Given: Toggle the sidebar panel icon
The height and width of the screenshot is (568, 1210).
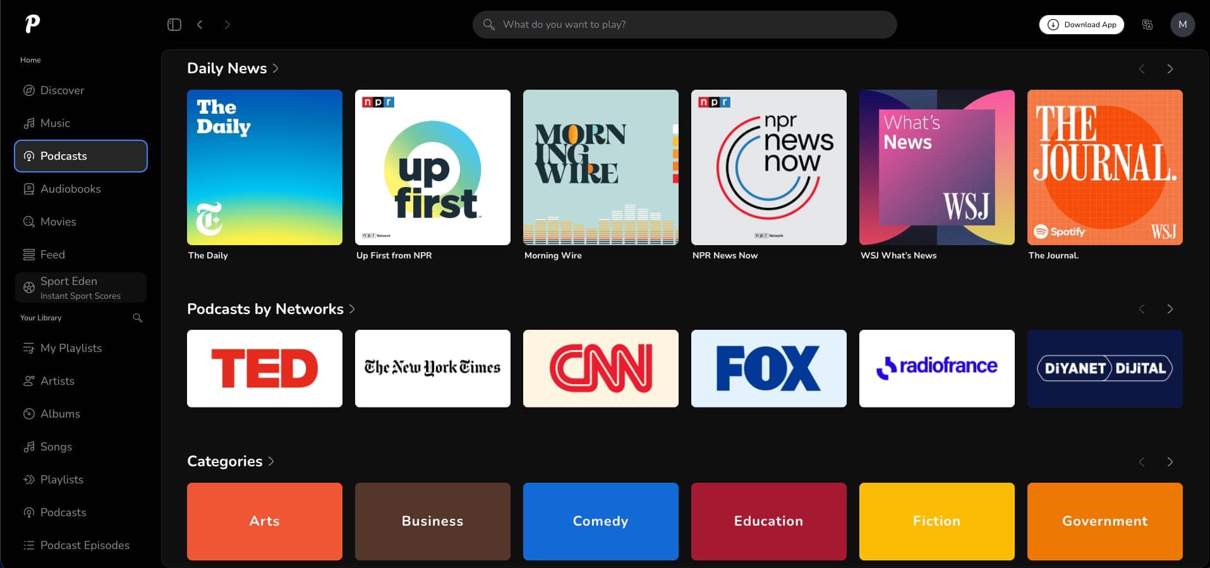Looking at the screenshot, I should point(174,25).
